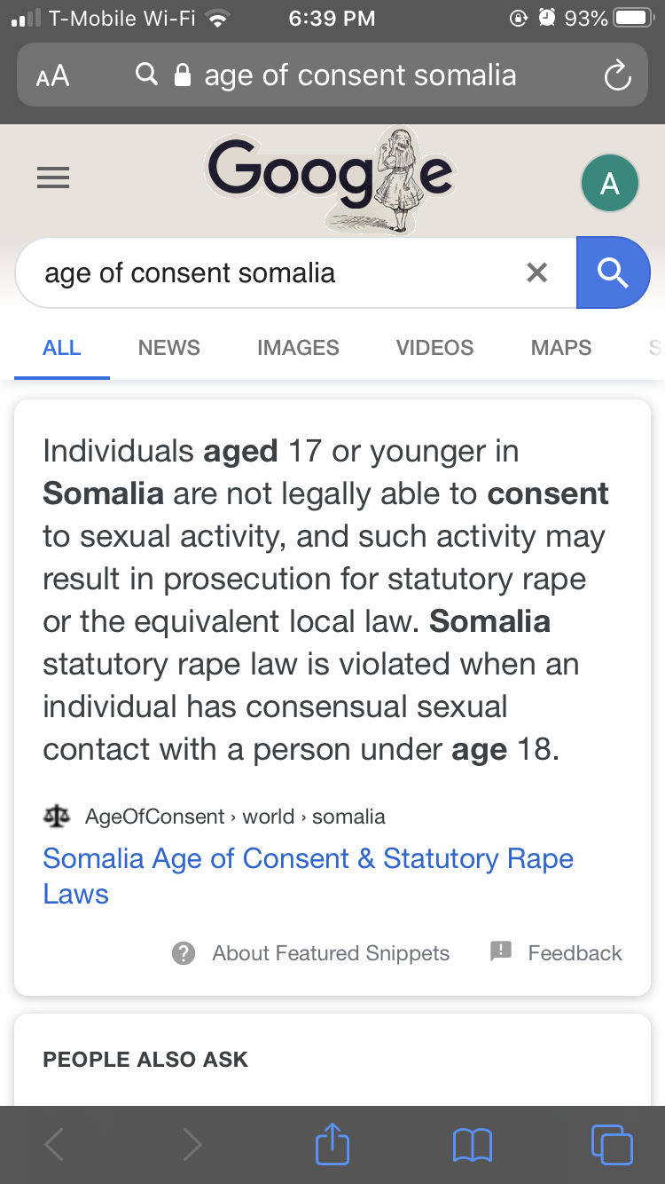Open Somalia Age of Consent & Statutory Rape Laws link

coord(308,876)
